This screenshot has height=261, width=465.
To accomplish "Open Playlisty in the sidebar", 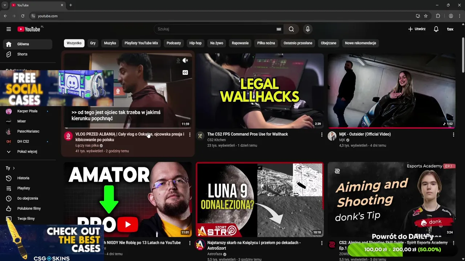I will point(28,188).
